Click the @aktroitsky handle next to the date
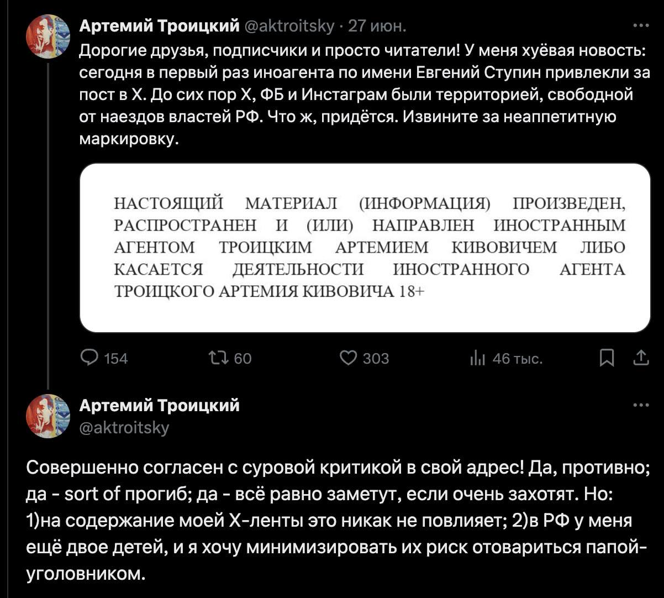The width and height of the screenshot is (664, 598). click(x=289, y=26)
